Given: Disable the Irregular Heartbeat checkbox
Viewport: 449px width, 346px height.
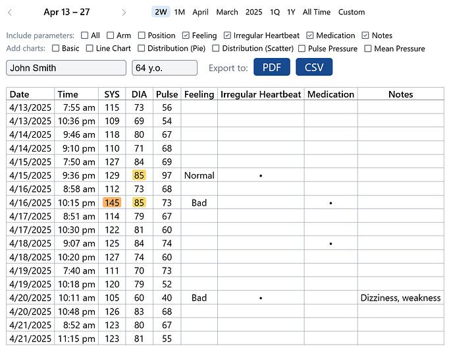Looking at the screenshot, I should (228, 36).
